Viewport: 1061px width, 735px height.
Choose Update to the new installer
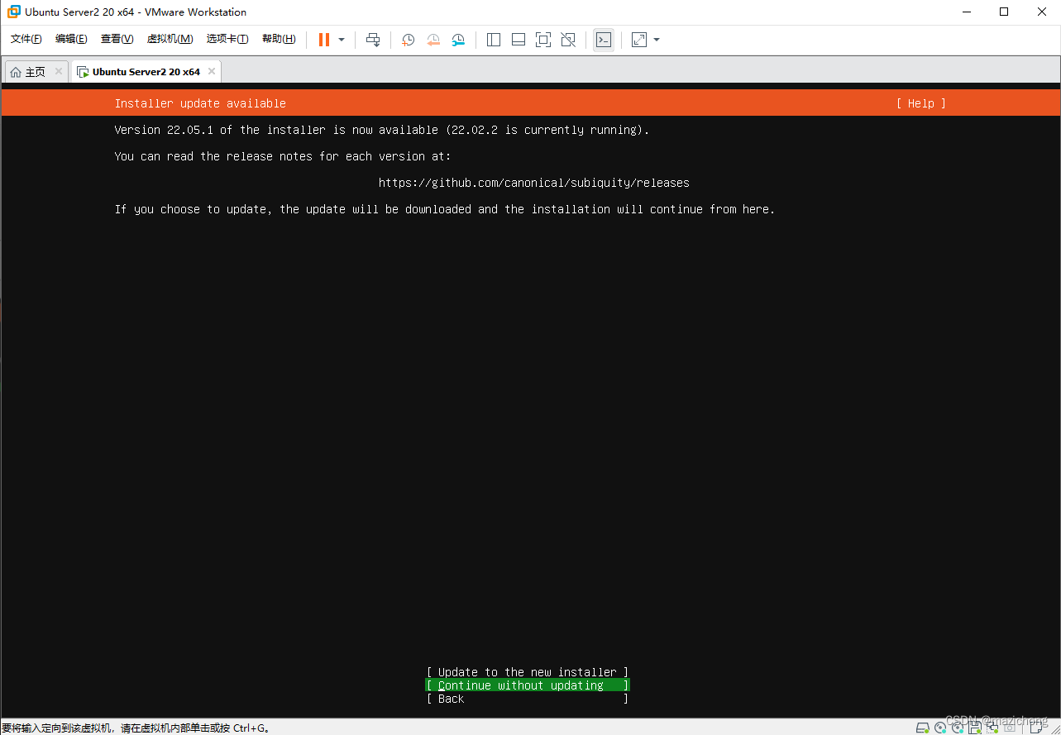[x=528, y=672]
